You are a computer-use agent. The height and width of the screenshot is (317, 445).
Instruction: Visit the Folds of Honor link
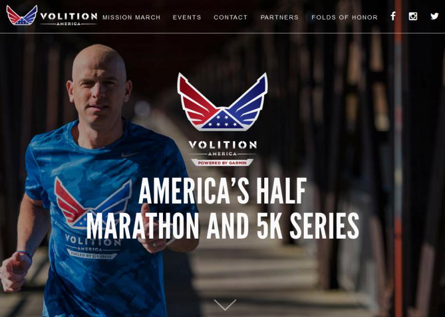click(x=344, y=17)
